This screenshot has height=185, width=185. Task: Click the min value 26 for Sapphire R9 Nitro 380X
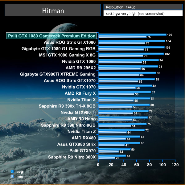click(117, 158)
